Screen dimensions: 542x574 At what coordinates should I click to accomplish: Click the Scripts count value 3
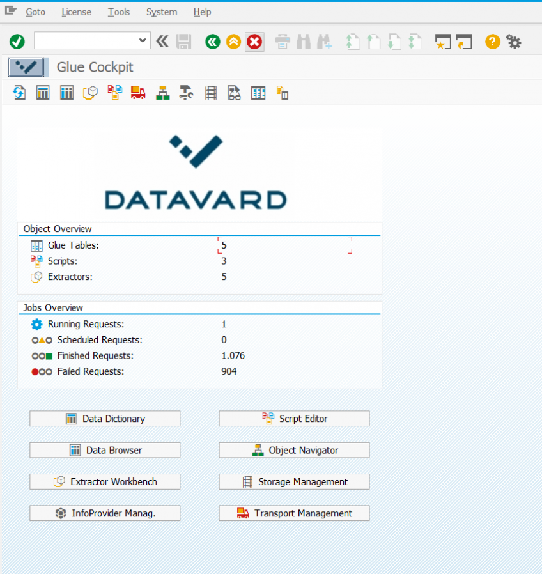224,261
